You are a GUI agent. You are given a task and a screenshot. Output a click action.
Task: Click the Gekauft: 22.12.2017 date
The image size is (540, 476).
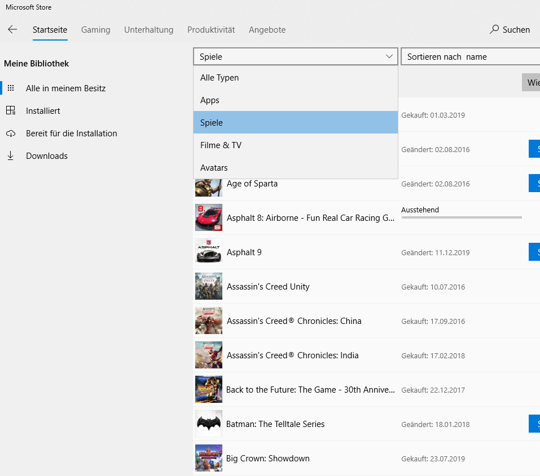coord(433,390)
